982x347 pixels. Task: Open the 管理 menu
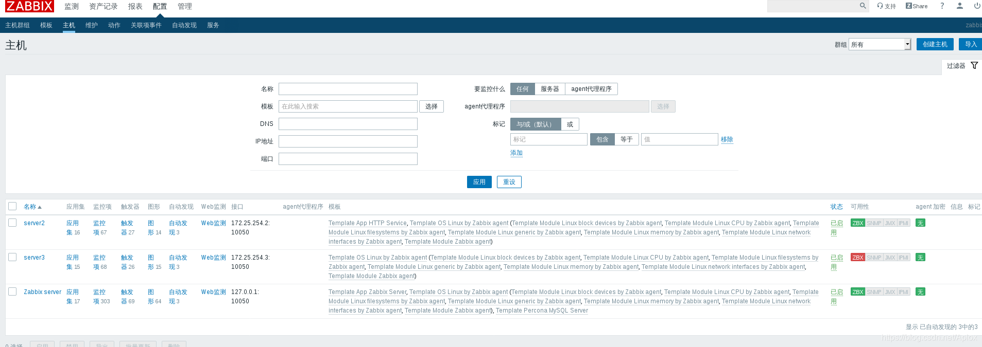(185, 6)
